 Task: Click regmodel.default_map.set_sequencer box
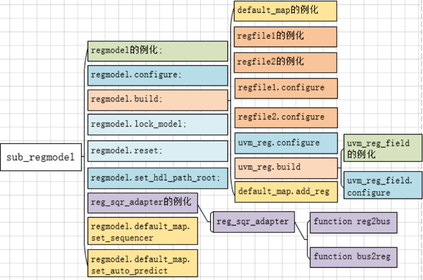[143, 231]
